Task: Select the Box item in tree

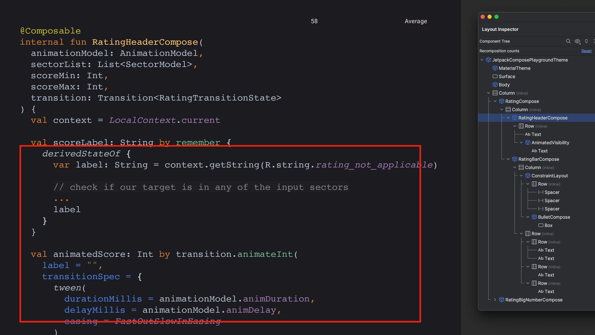Action: (x=548, y=226)
